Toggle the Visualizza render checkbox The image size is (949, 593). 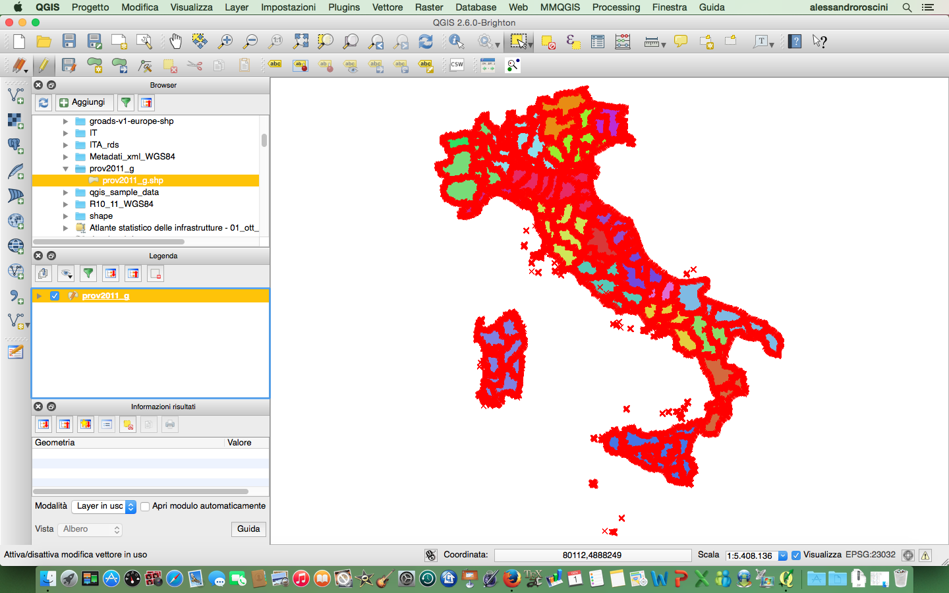(x=796, y=555)
